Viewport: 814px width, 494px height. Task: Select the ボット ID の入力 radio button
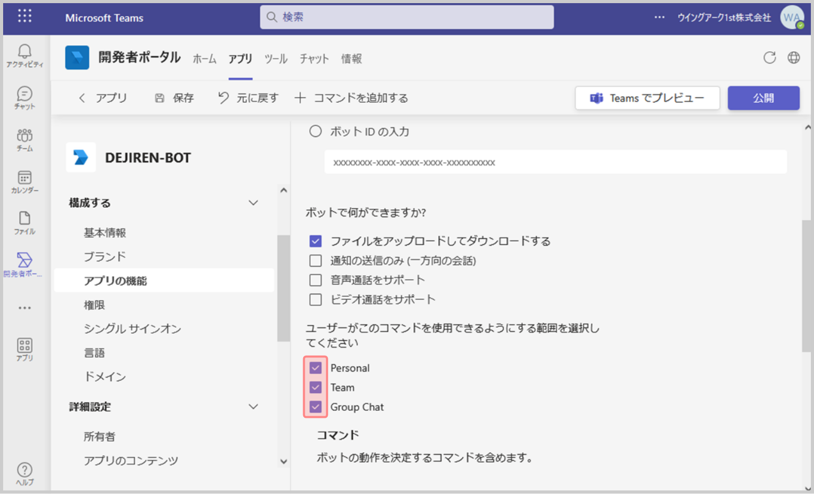point(315,131)
